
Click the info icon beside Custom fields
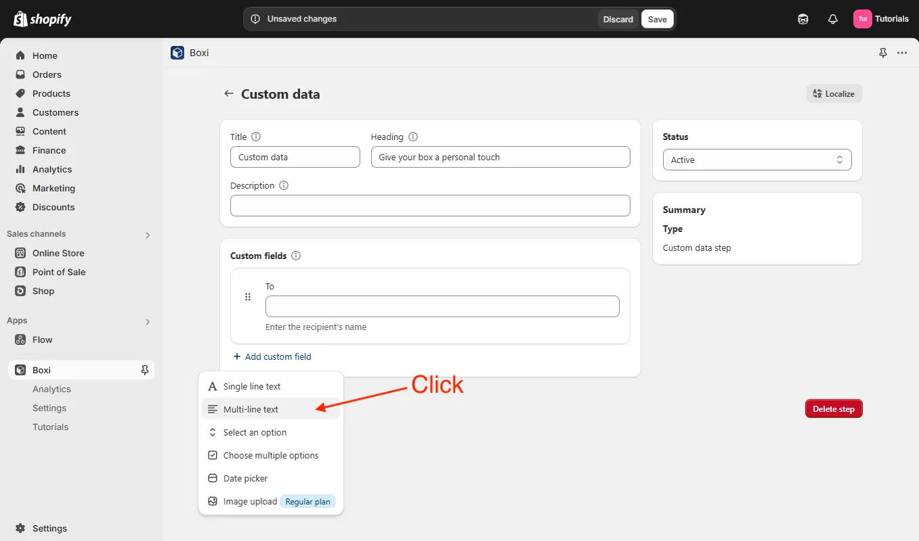(296, 256)
